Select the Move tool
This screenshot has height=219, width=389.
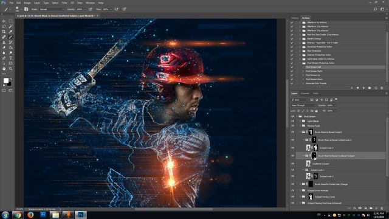[4, 21]
